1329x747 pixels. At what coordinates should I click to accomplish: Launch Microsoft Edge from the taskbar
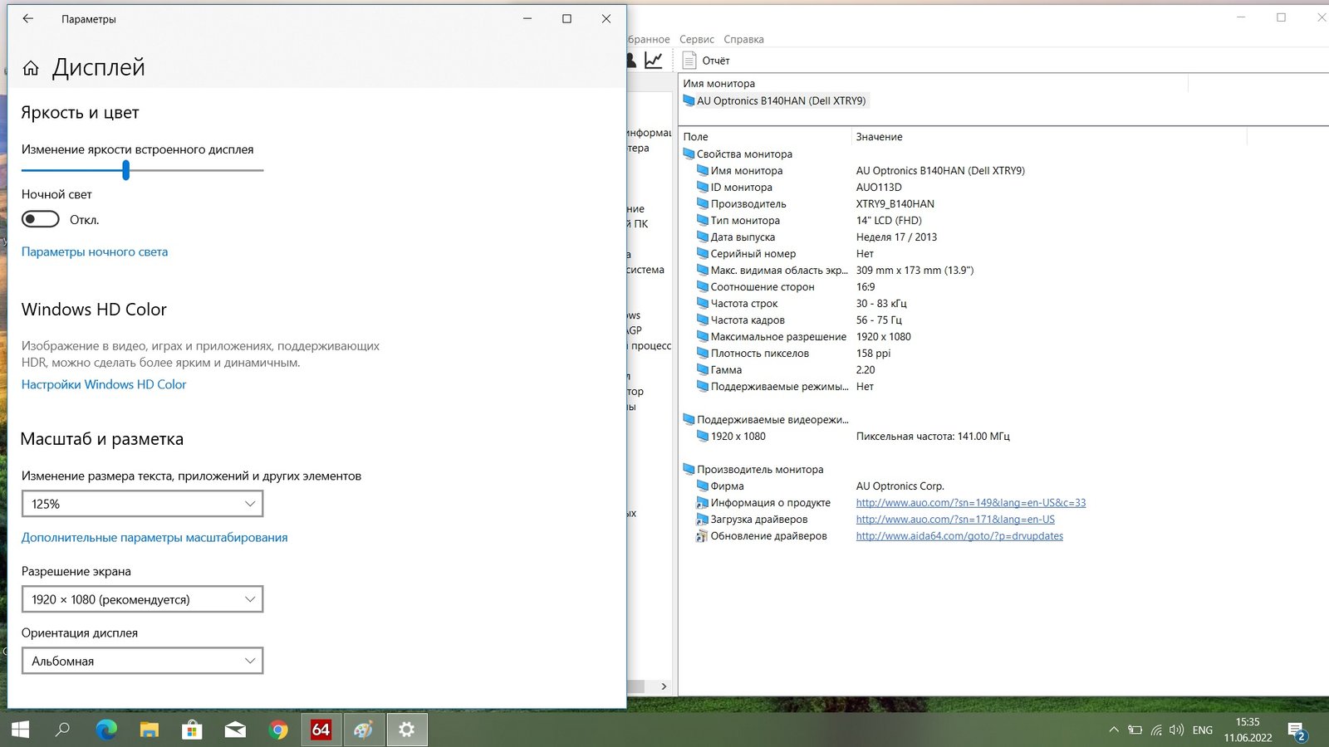coord(106,730)
